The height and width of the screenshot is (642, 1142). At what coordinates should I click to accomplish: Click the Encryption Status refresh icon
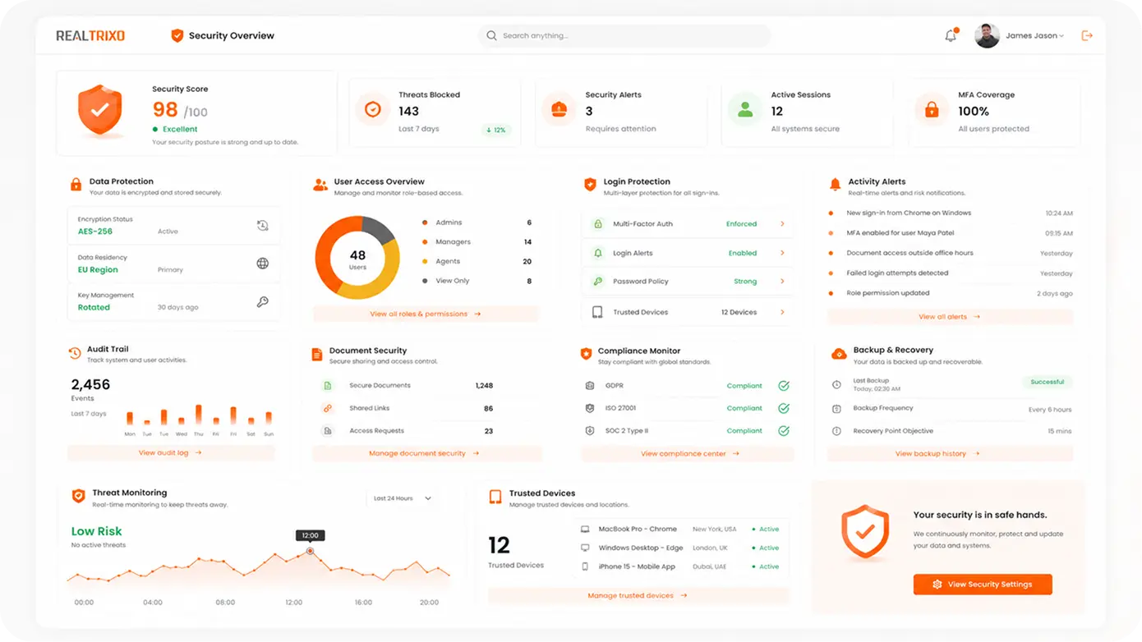coord(263,226)
